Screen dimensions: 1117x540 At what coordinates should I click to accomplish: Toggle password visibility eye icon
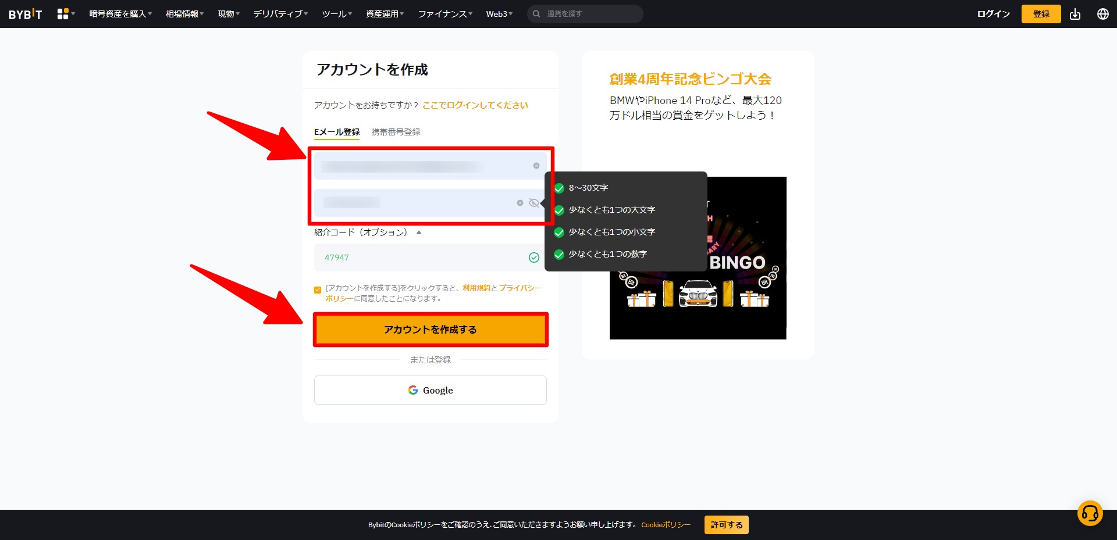[533, 203]
